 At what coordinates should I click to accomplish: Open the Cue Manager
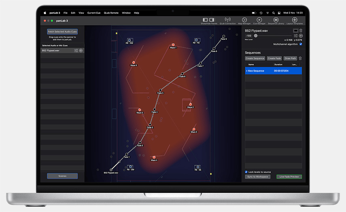click(259, 20)
